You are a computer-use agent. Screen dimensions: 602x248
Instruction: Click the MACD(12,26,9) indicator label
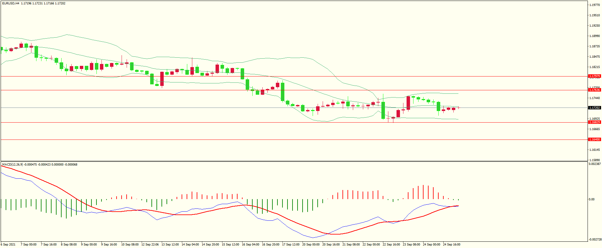(x=13, y=165)
